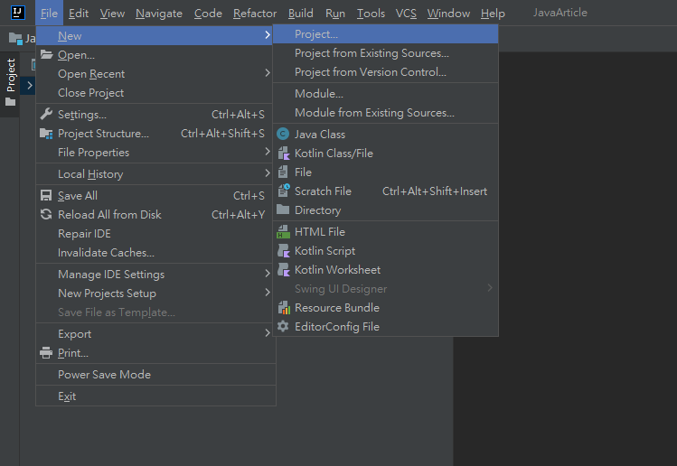677x466 pixels.
Task: Expand the Open Recent submenu arrow
Action: pyautogui.click(x=268, y=73)
